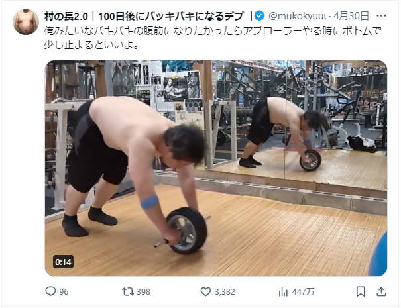
Task: Click the 398 reposts count
Action: [143, 292]
